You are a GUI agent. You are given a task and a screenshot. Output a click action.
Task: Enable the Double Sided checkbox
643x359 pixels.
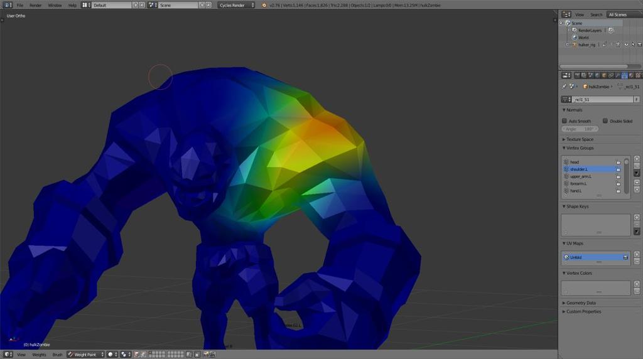coord(605,121)
